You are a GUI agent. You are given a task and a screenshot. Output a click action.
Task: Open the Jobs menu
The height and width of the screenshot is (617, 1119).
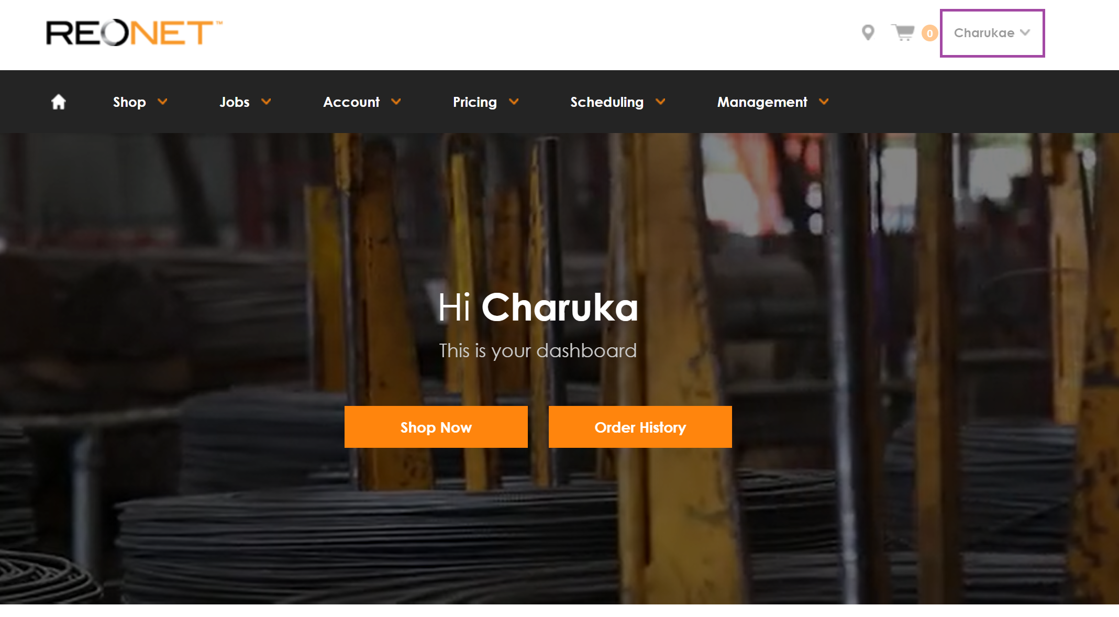pyautogui.click(x=235, y=102)
